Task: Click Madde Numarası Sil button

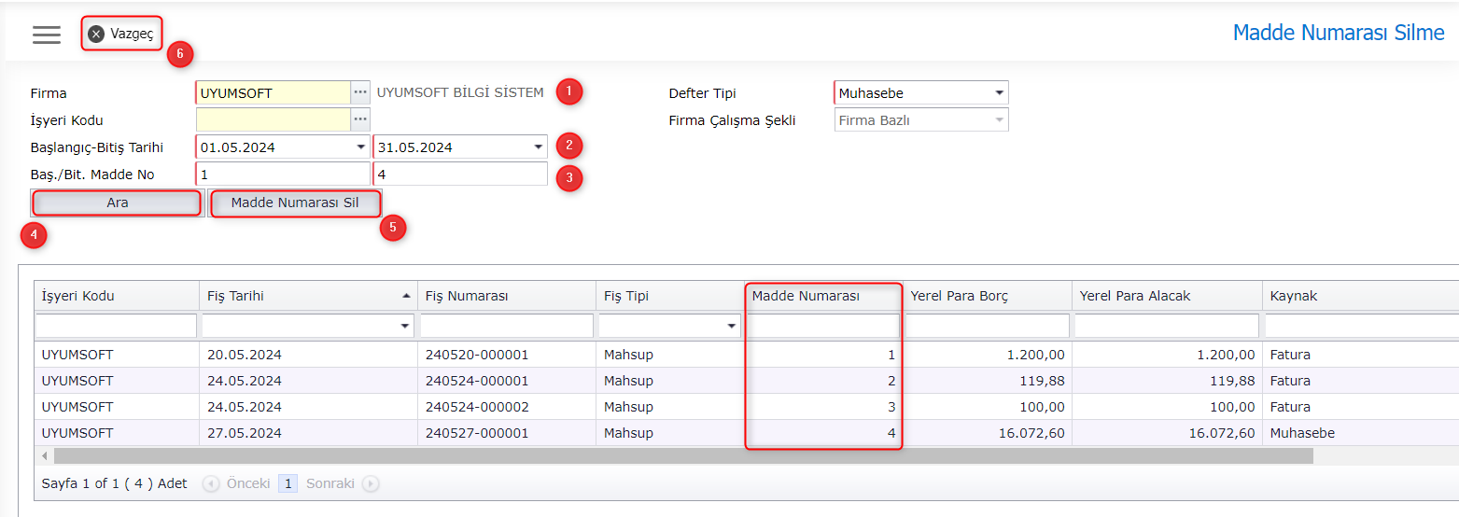Action: [295, 203]
